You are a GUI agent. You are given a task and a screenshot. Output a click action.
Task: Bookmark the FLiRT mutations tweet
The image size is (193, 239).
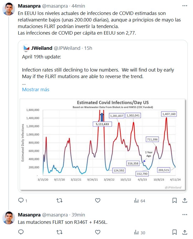coord(174,232)
